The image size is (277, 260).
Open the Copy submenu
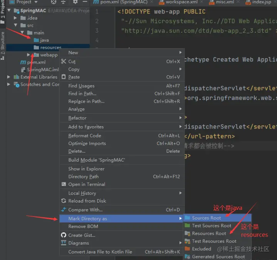click(122, 69)
